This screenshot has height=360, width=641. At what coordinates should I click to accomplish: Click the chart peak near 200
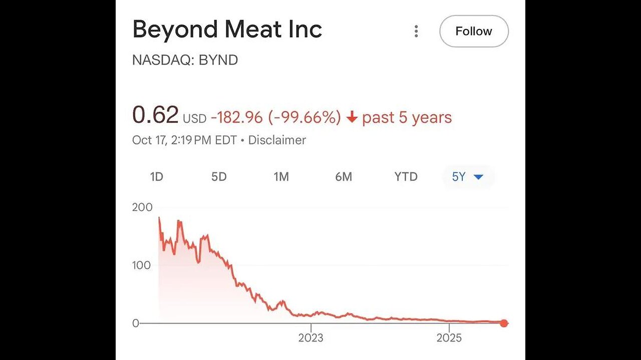point(159,218)
